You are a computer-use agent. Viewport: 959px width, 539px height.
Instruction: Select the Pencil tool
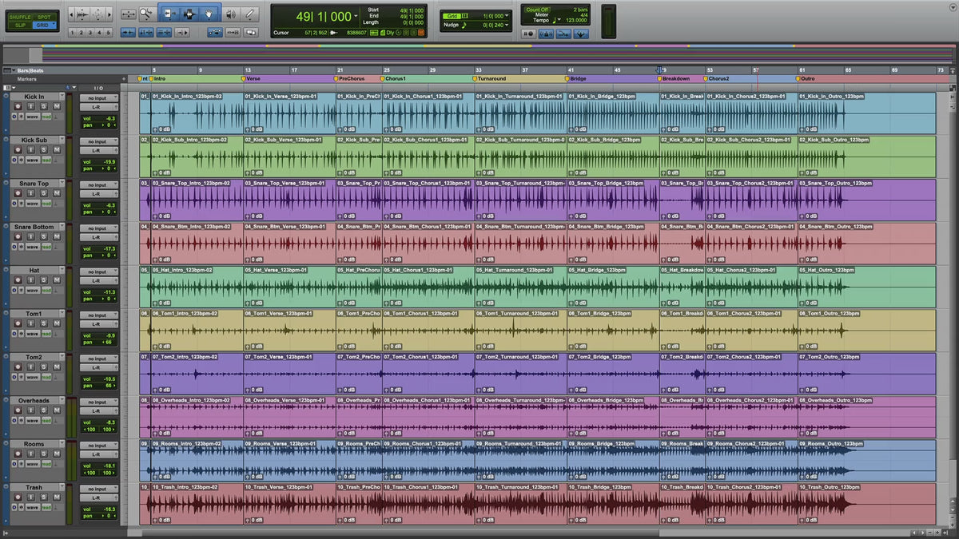click(250, 14)
